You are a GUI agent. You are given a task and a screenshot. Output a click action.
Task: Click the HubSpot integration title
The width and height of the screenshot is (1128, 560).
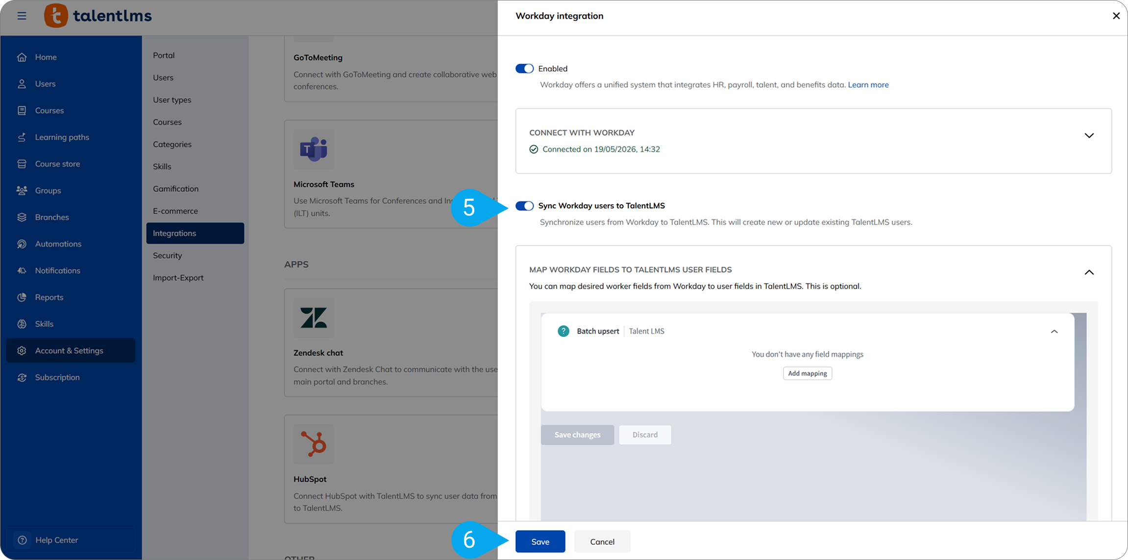pyautogui.click(x=310, y=479)
